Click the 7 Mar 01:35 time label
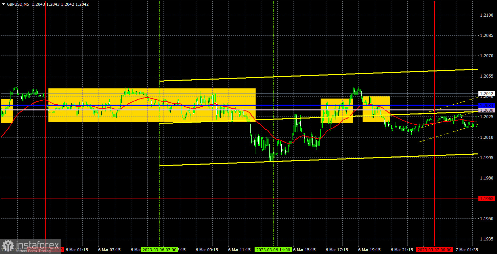 click(467, 250)
